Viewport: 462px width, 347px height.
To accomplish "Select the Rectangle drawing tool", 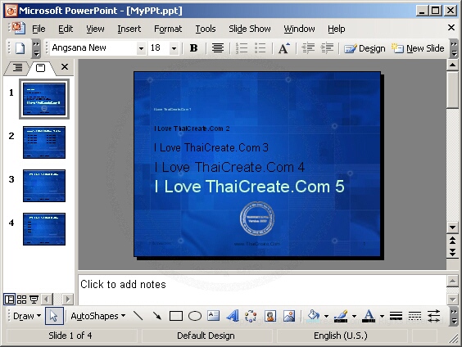I will click(x=176, y=316).
